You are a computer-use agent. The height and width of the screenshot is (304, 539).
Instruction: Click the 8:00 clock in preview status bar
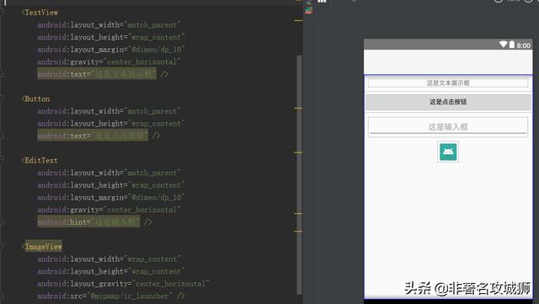click(x=523, y=45)
